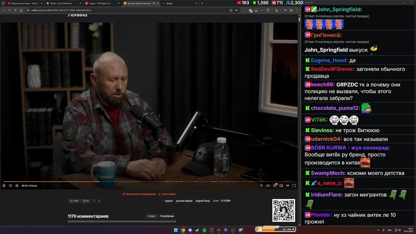The height and width of the screenshot is (234, 416).
Task: Open Spotify from the taskbar
Action: tap(204, 230)
